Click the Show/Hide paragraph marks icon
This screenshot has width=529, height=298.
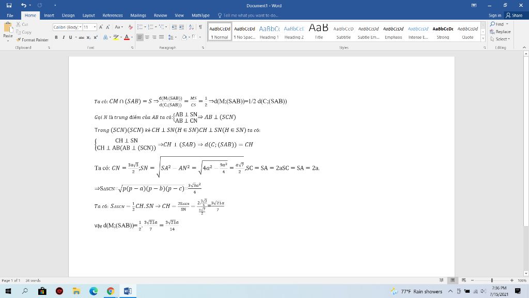point(199,27)
